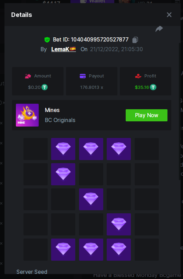
Task: Select the diamond tile in fourth row
Action: click(x=119, y=224)
